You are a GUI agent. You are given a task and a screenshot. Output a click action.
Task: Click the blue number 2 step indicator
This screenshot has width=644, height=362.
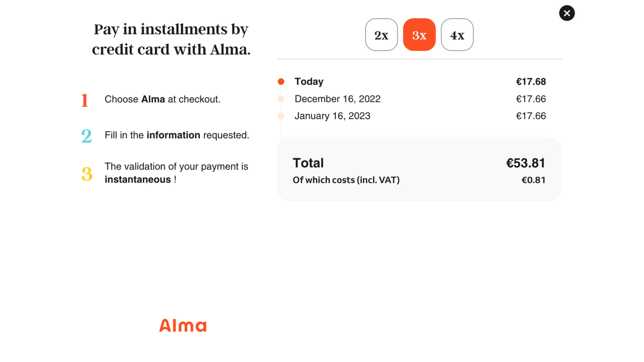point(85,136)
